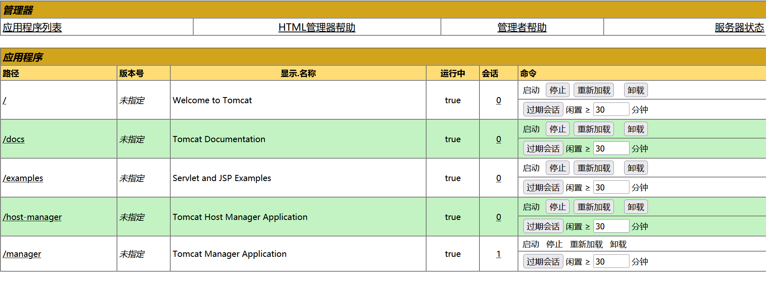Select the text Welcome to Tomcat
The width and height of the screenshot is (766, 281).
(212, 100)
